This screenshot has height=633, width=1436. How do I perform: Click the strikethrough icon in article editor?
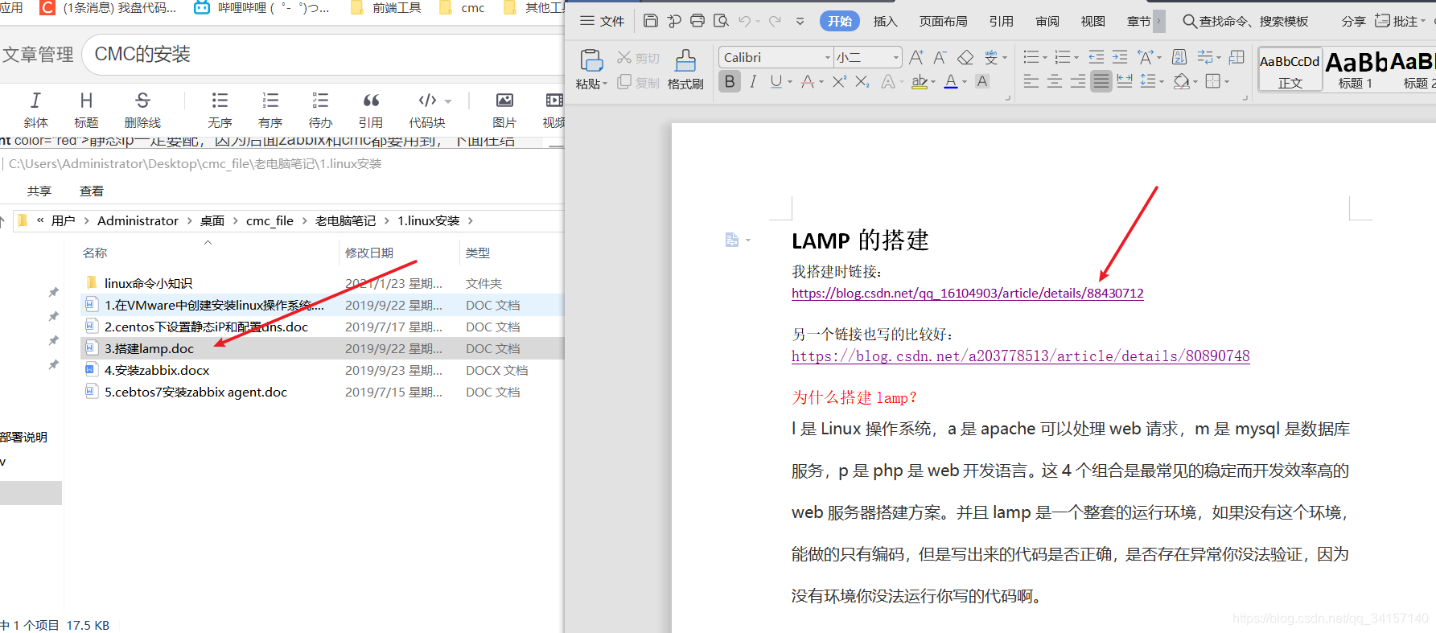pyautogui.click(x=142, y=101)
